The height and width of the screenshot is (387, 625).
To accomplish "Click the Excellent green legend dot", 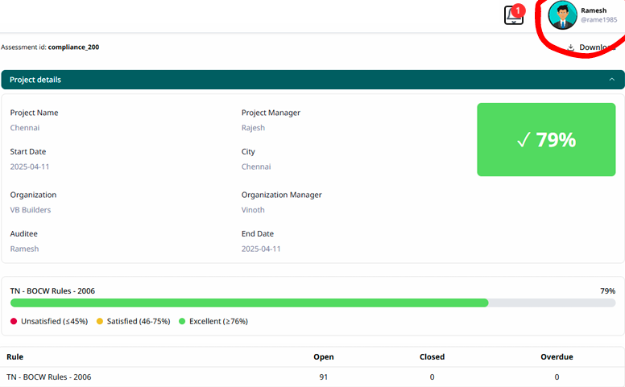I will tap(182, 321).
